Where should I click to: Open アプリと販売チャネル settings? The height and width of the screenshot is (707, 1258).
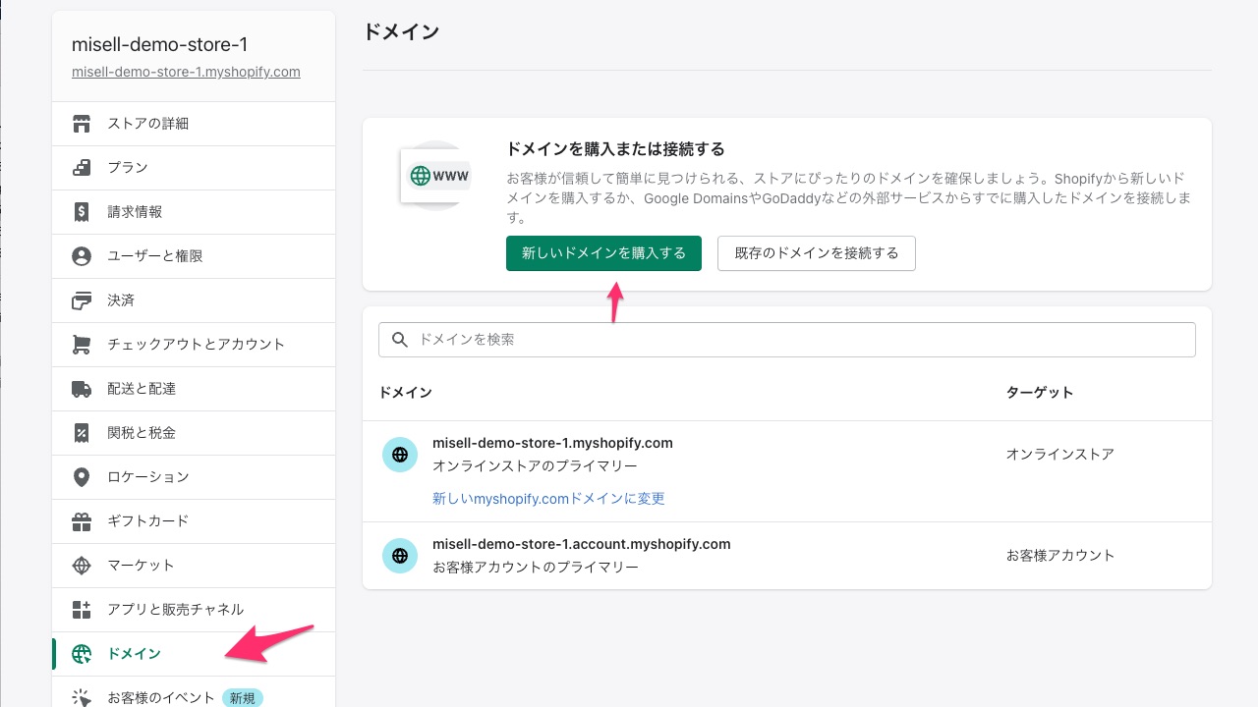coord(194,610)
